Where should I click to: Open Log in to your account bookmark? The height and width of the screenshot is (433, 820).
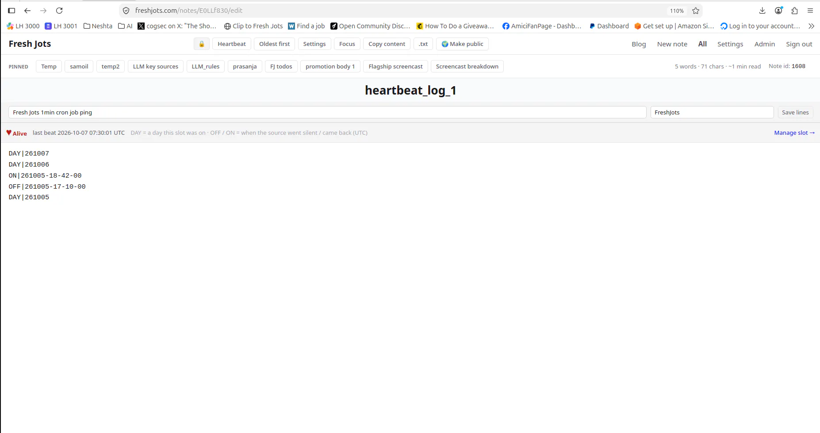click(x=760, y=26)
